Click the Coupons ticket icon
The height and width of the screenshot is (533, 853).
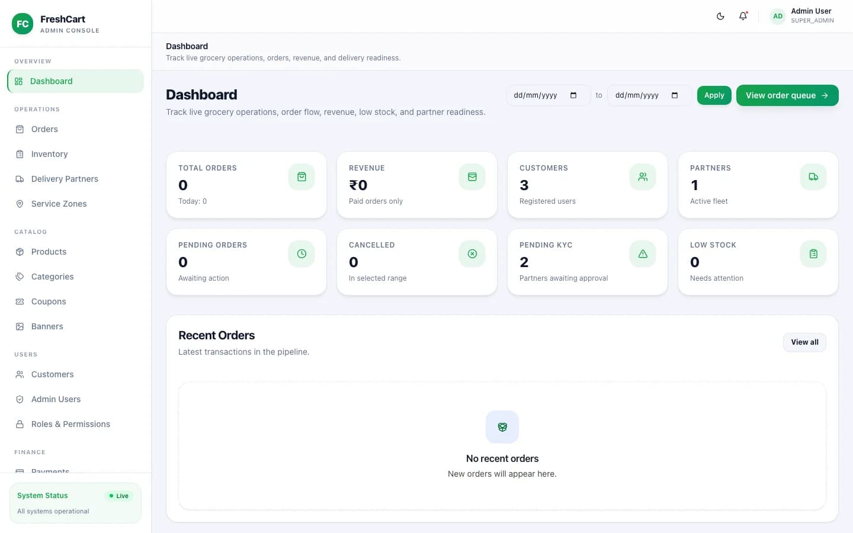pyautogui.click(x=20, y=301)
